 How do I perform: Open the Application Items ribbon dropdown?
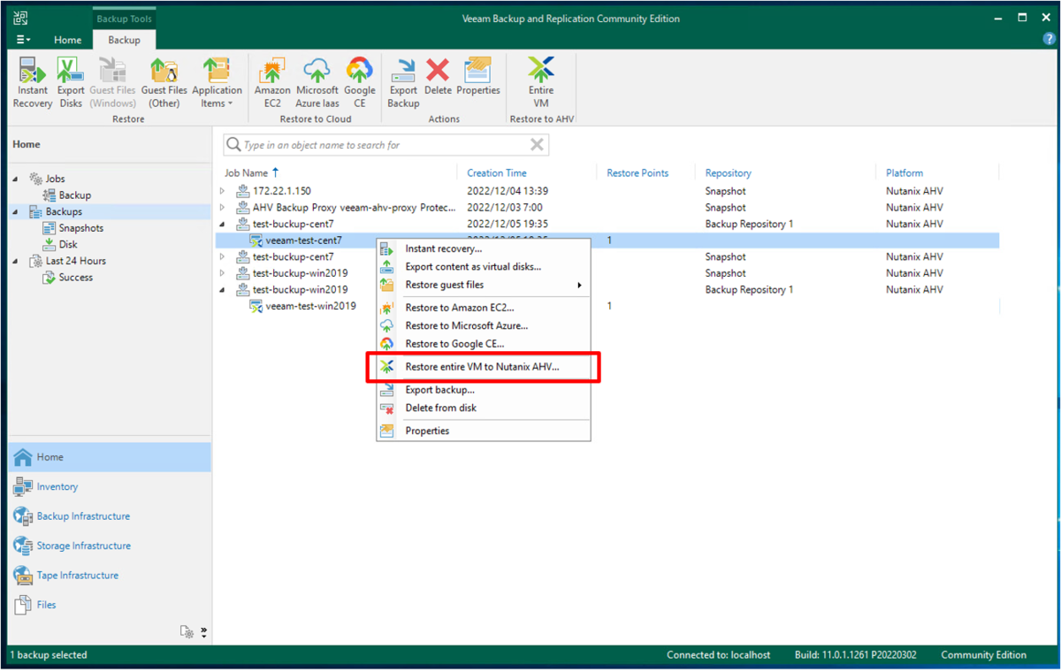click(x=217, y=83)
